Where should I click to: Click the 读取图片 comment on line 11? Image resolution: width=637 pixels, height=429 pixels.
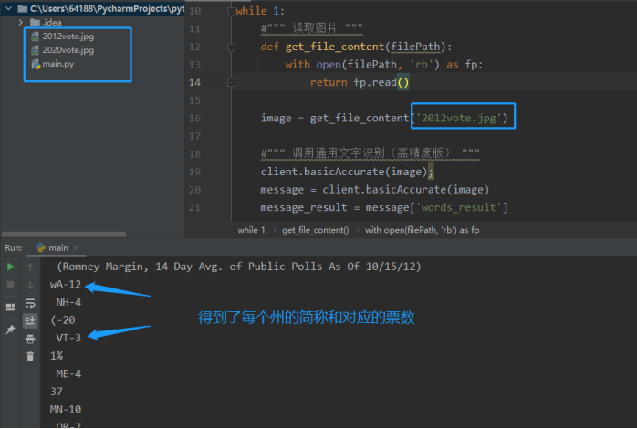click(x=312, y=28)
